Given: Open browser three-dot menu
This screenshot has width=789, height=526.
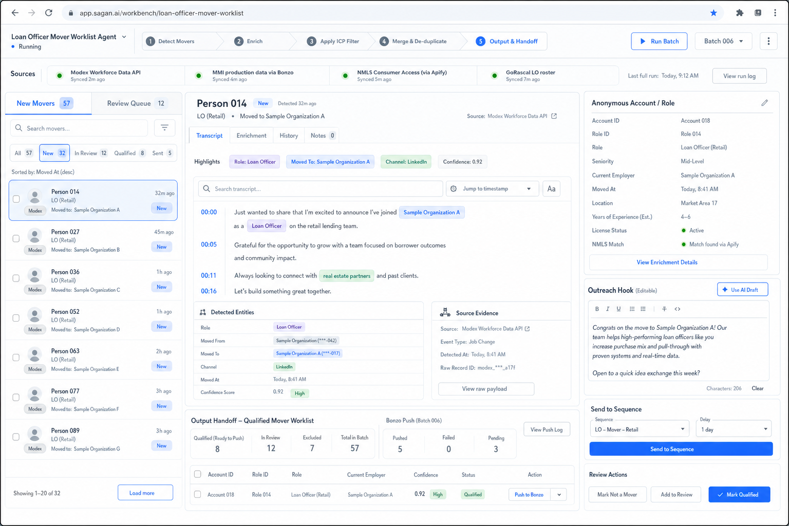Looking at the screenshot, I should (775, 13).
